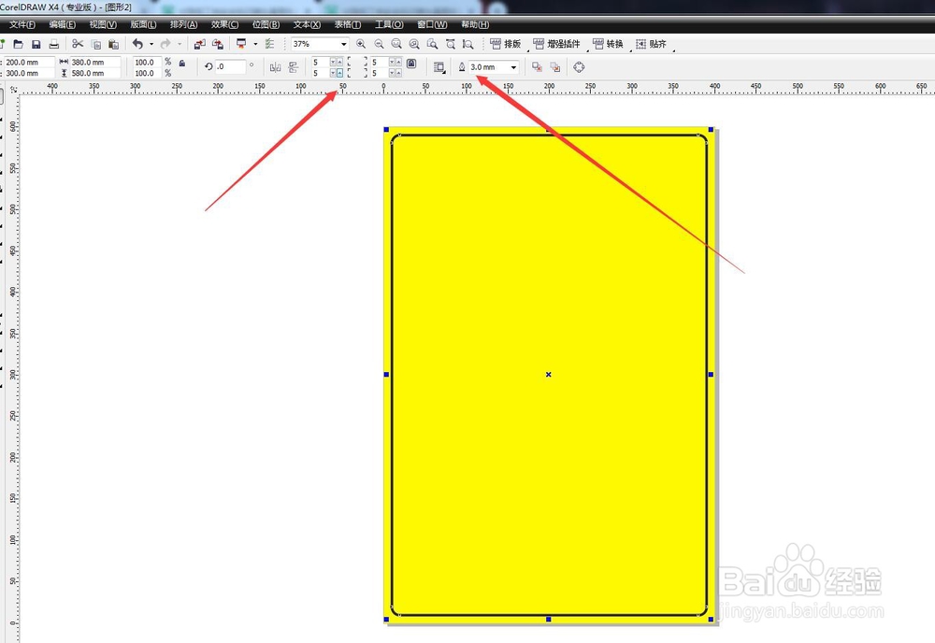This screenshot has height=643, width=935.
Task: Open the 表格(T) menu
Action: point(348,24)
